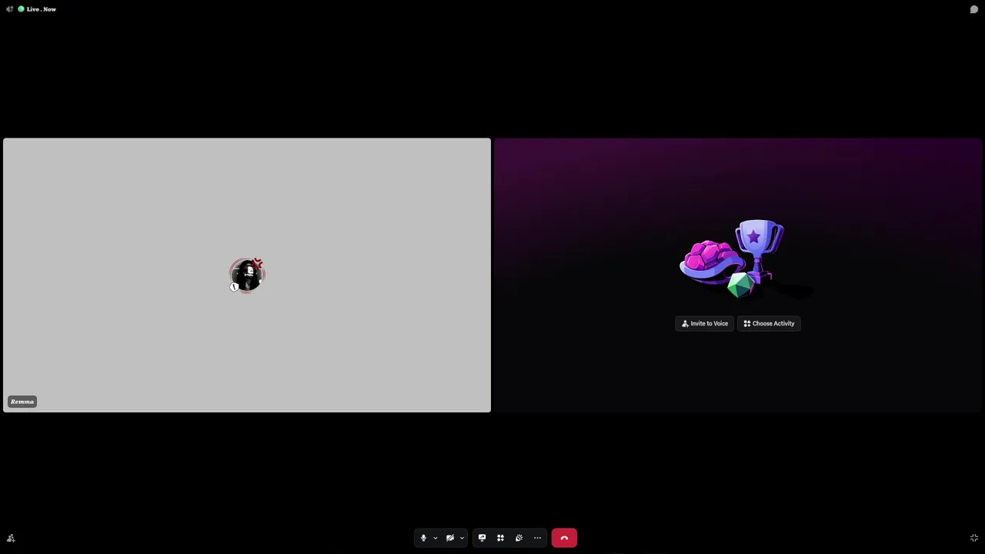Open microphone input options dropdown arrow
The image size is (985, 554).
coord(436,538)
